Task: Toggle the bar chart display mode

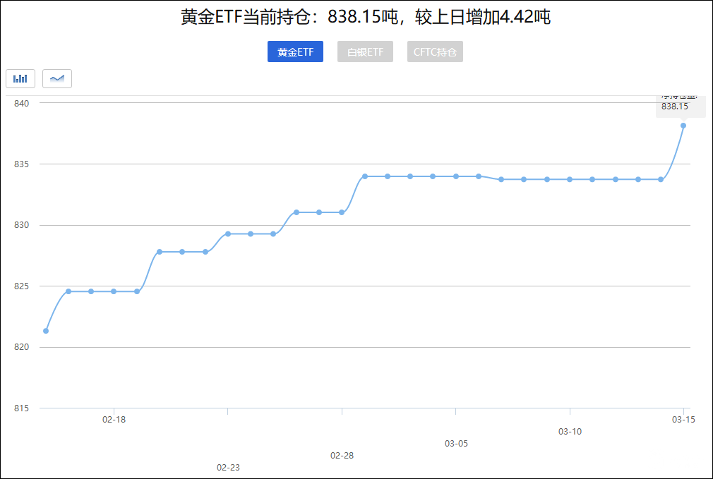Action: [x=20, y=78]
